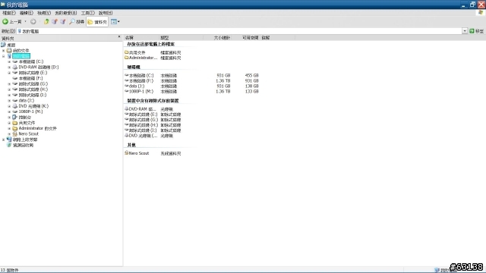Viewport: 486px width, 273px height.
Task: Sort by the 註解 column header
Action: [277, 38]
